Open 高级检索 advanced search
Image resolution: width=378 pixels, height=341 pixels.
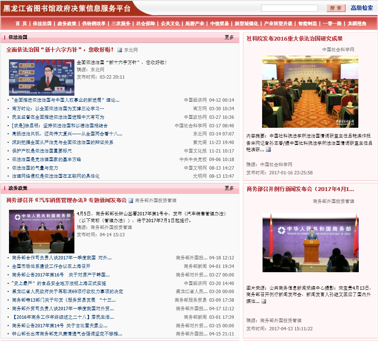362,8
